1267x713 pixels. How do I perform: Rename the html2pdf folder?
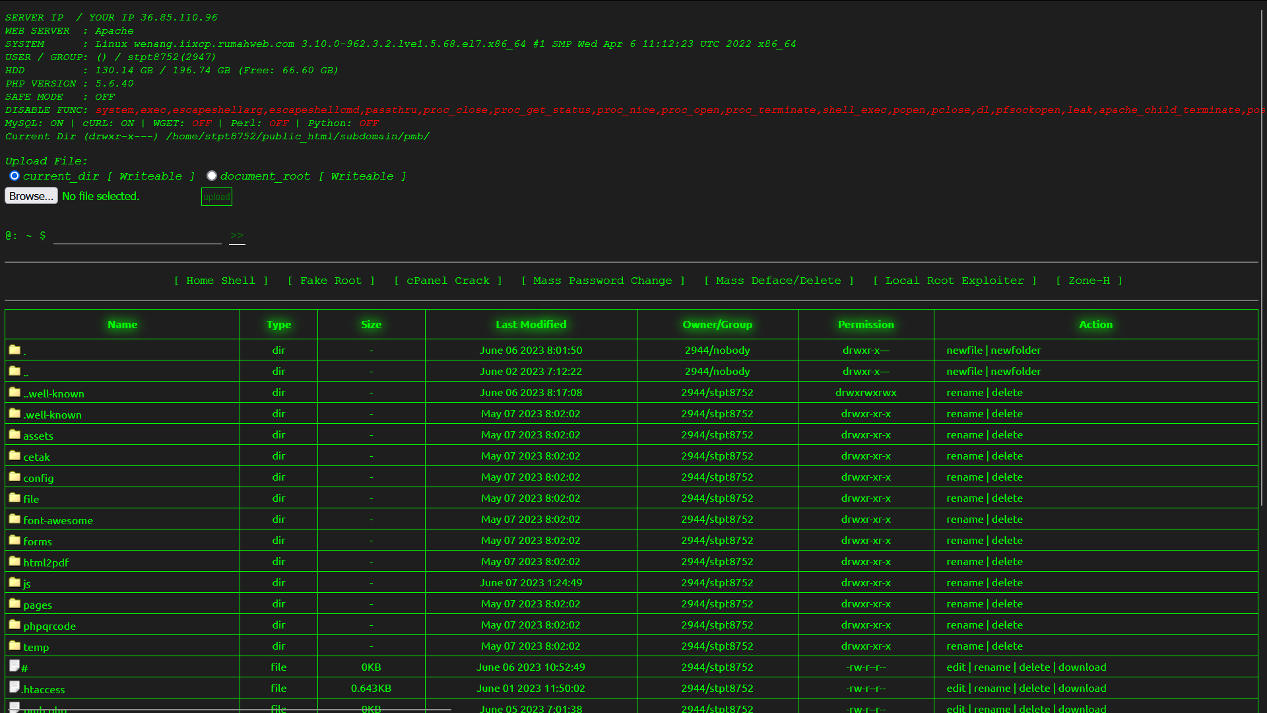965,561
